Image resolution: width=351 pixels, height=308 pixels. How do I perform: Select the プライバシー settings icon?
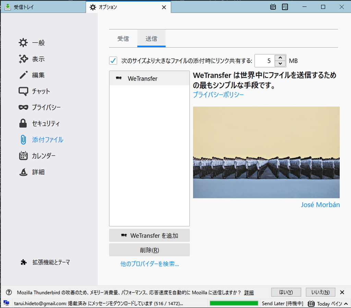point(23,107)
